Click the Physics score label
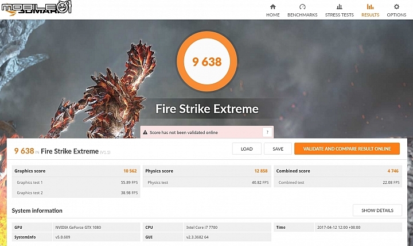 (x=159, y=171)
